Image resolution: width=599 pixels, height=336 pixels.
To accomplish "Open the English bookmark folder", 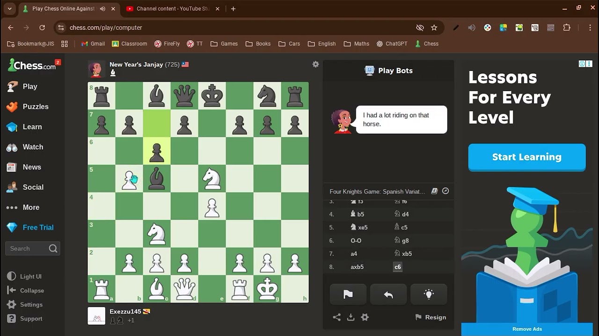I will pos(322,44).
